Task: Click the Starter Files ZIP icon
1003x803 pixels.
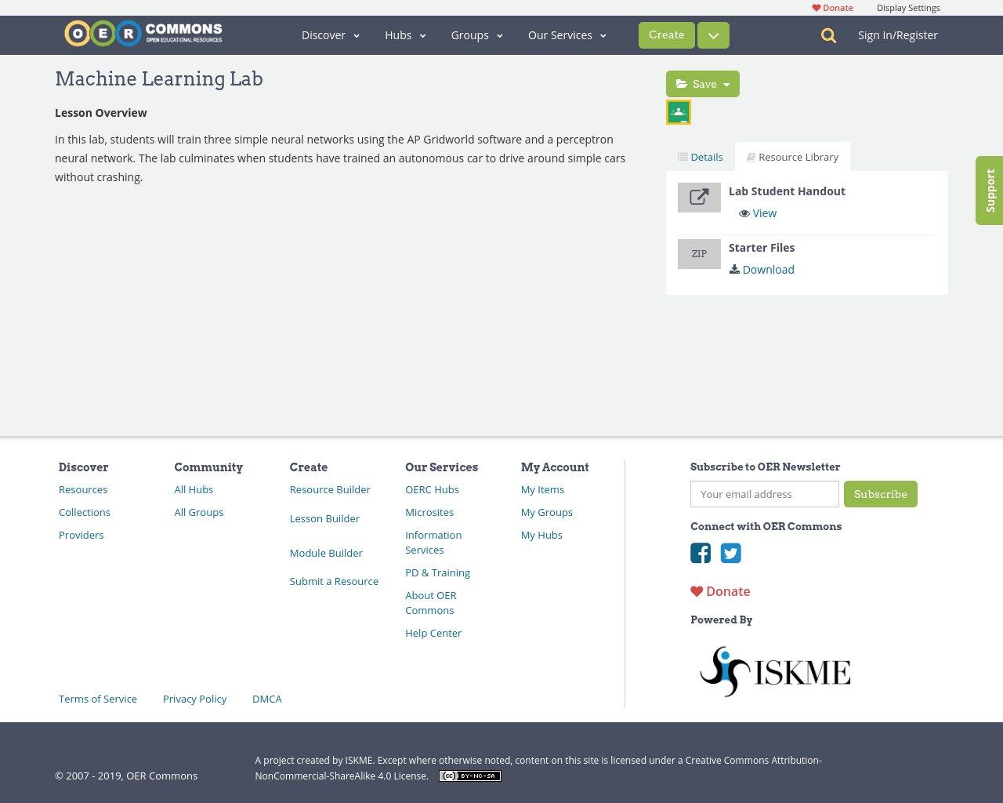Action: pyautogui.click(x=699, y=254)
